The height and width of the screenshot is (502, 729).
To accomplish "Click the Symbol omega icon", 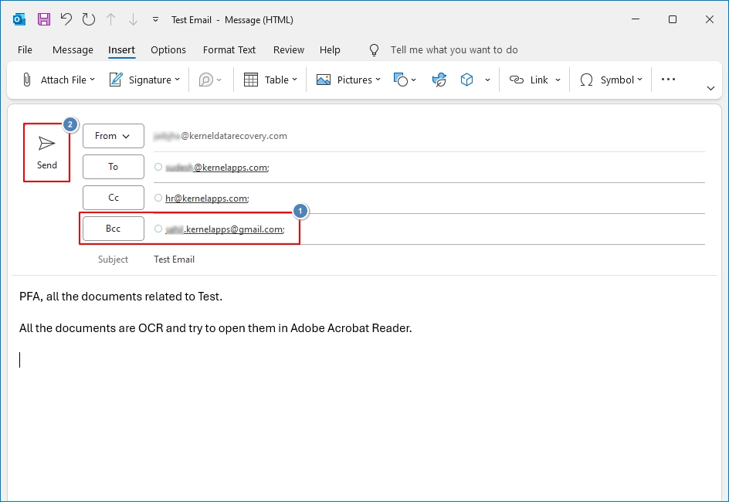I will point(586,80).
